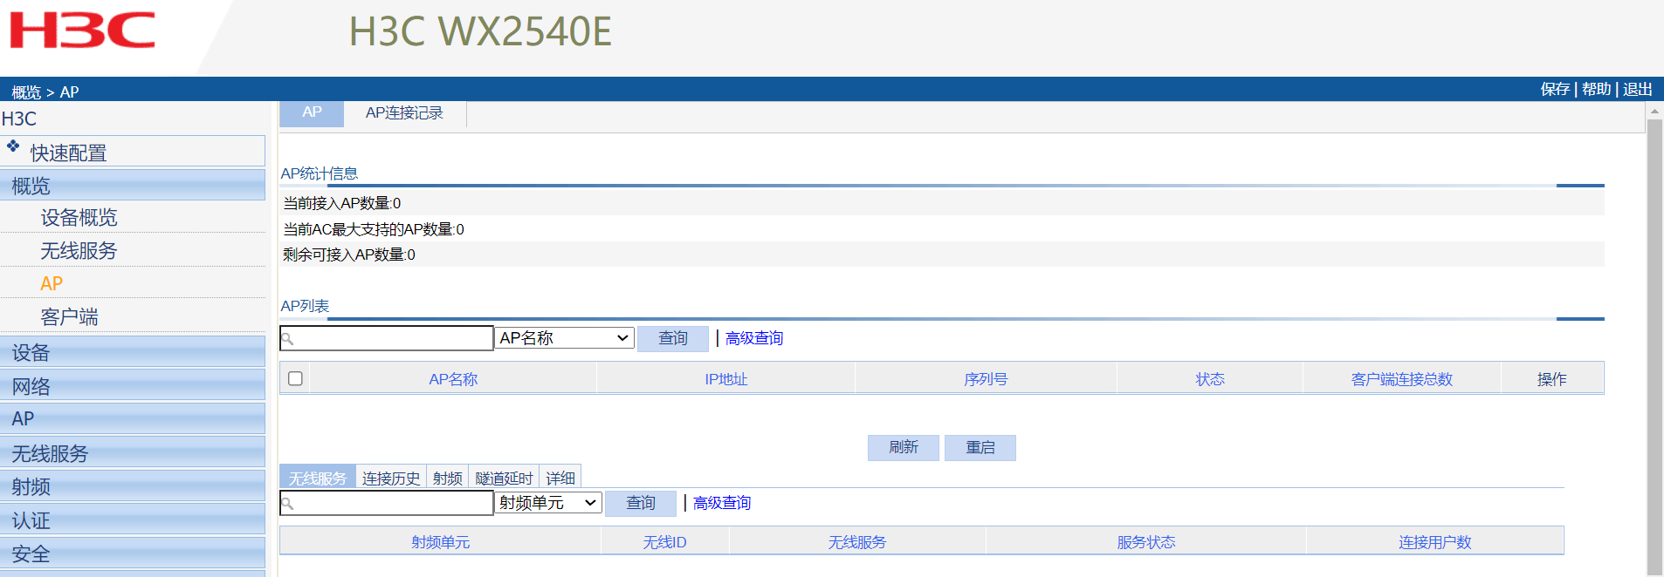Select the 详细 detail tab
The height and width of the screenshot is (577, 1664).
coord(560,477)
